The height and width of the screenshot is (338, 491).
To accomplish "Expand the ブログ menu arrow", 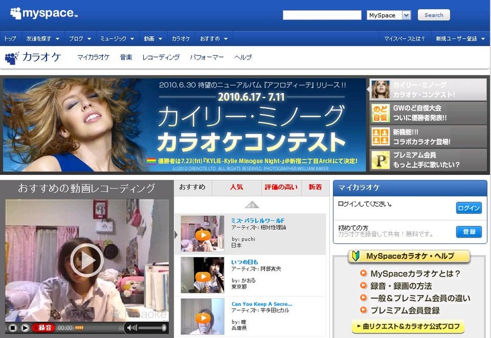I will coord(89,39).
